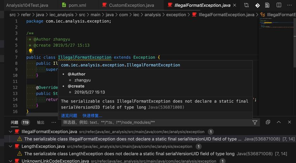Viewport: 296px width, 163px height.
Task: Collapse the IllegalFormatException.java problems group
Action: 10,132
